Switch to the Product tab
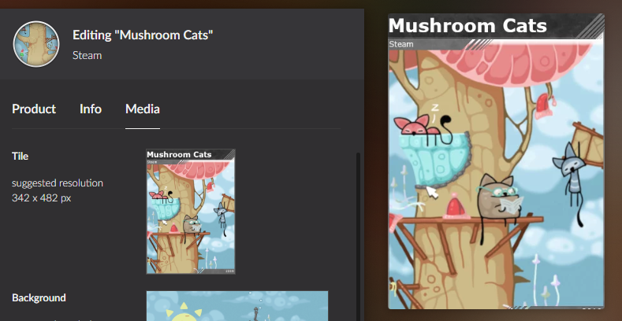The image size is (622, 321). coord(34,109)
